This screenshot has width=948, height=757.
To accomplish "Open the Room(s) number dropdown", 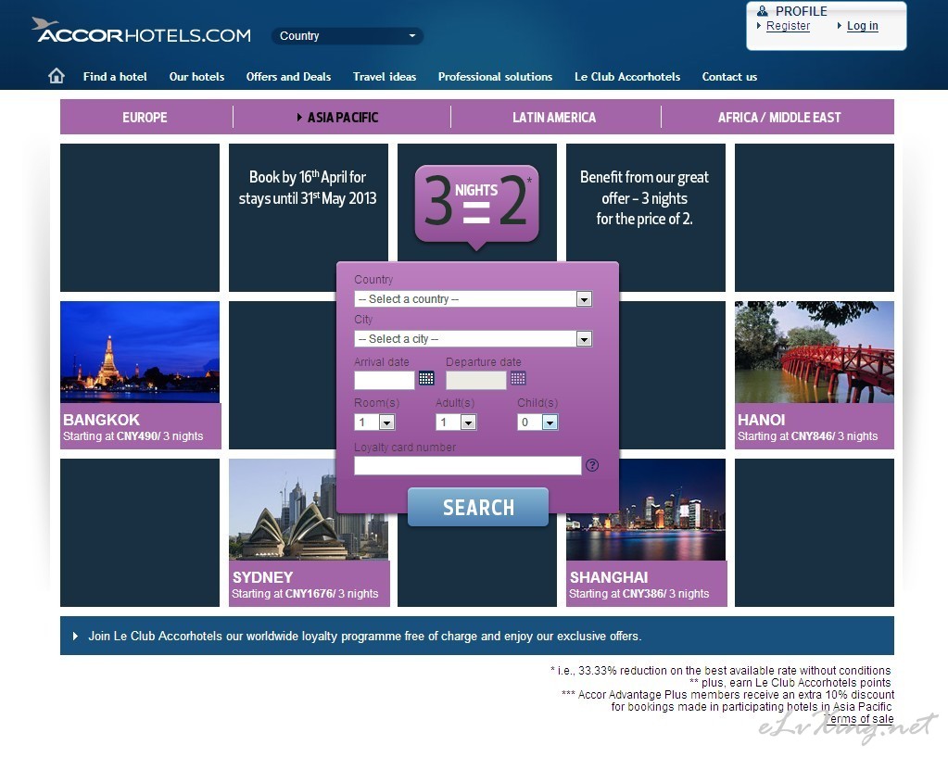I will pyautogui.click(x=375, y=422).
